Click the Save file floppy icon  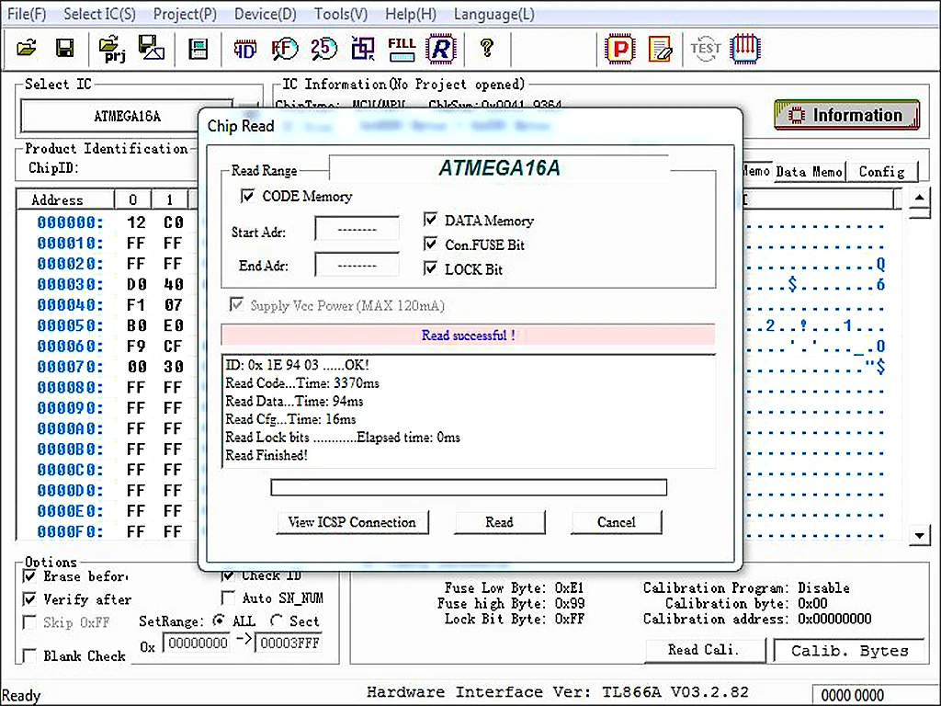[65, 48]
